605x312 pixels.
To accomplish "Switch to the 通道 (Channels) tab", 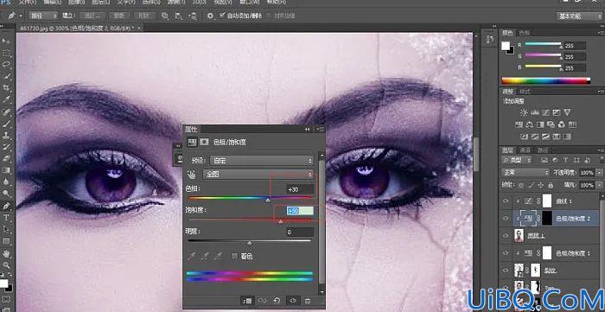I will [525, 150].
